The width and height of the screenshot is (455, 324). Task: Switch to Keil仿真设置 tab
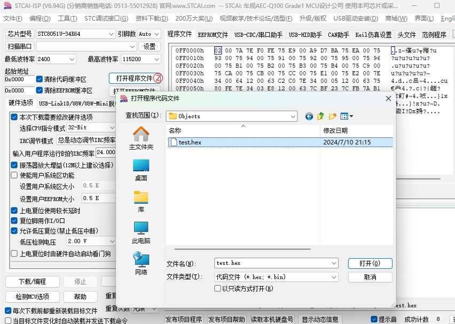click(373, 35)
